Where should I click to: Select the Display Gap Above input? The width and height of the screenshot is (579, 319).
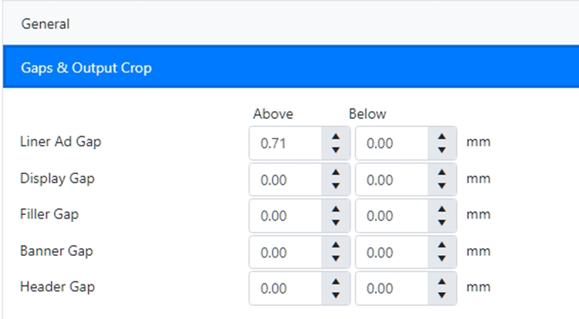[x=285, y=180]
